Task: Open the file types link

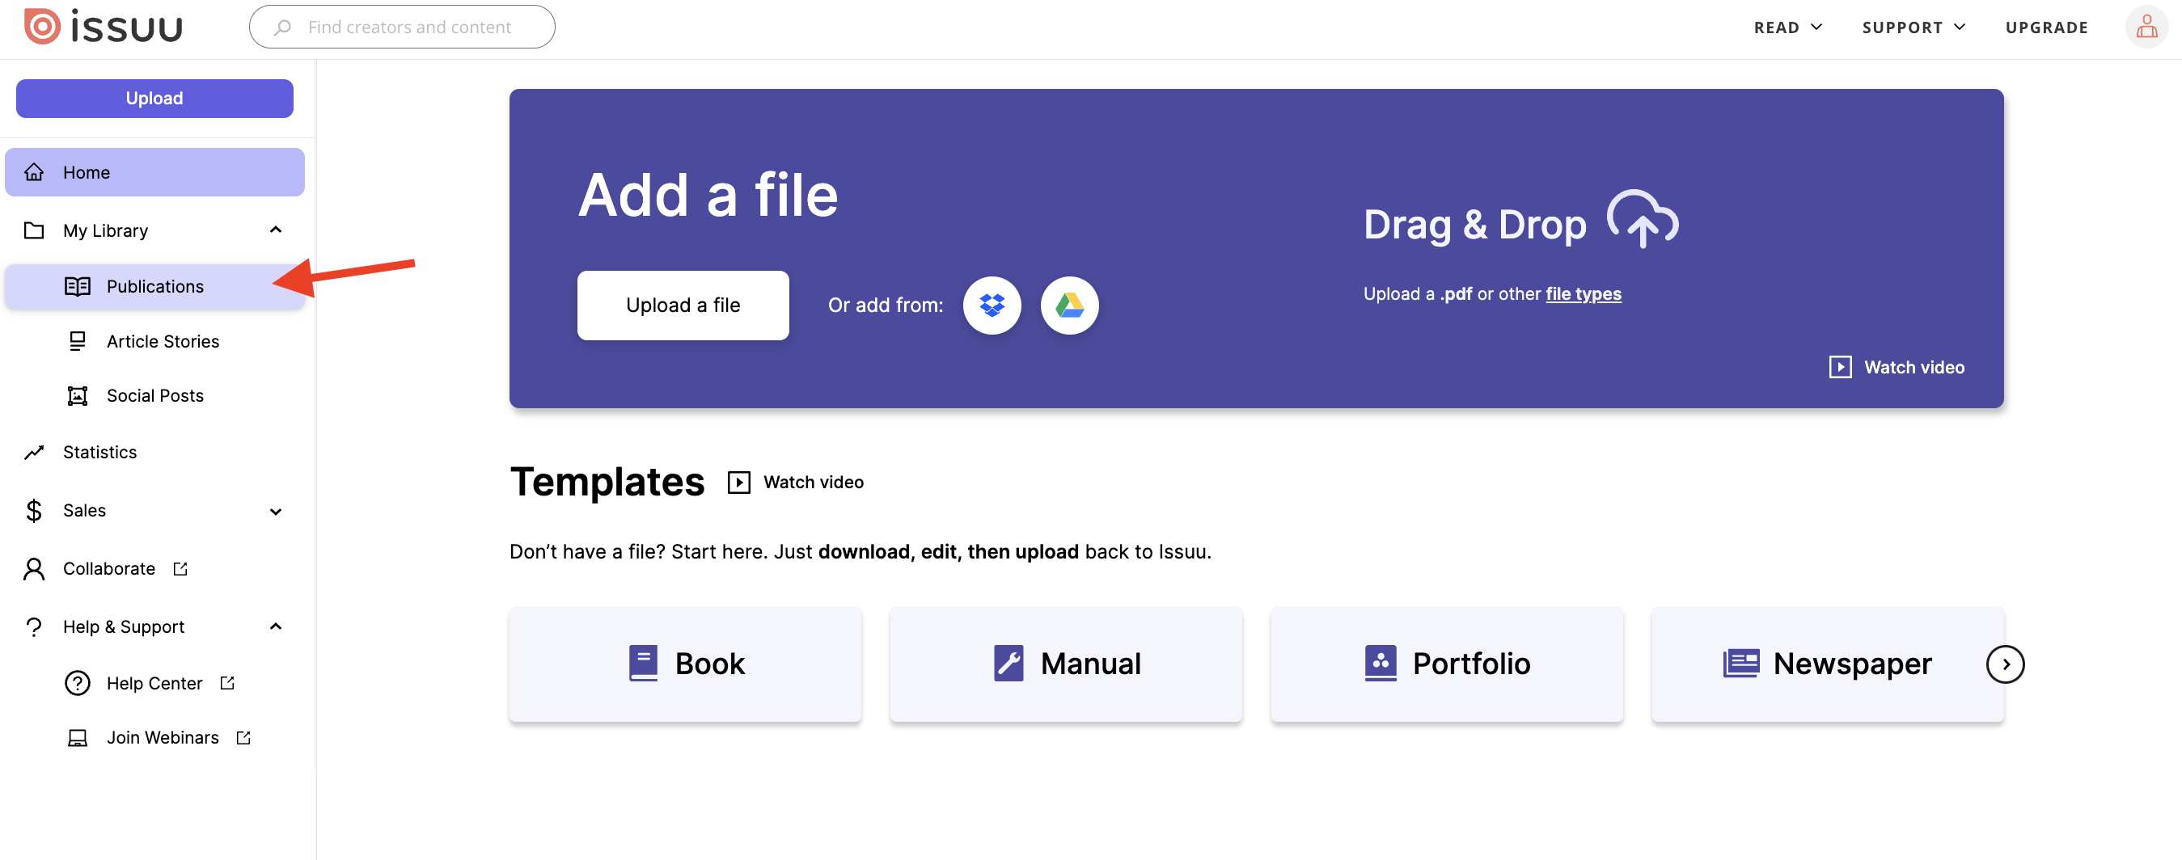Action: (1584, 293)
